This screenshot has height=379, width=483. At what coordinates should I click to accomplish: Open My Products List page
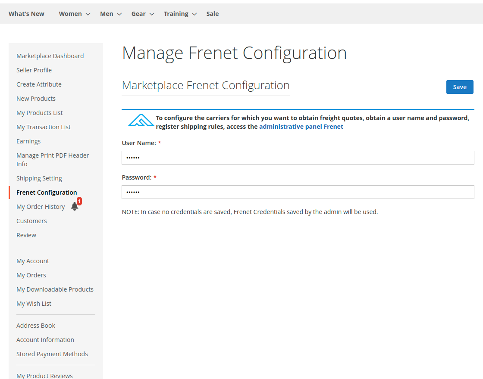40,113
